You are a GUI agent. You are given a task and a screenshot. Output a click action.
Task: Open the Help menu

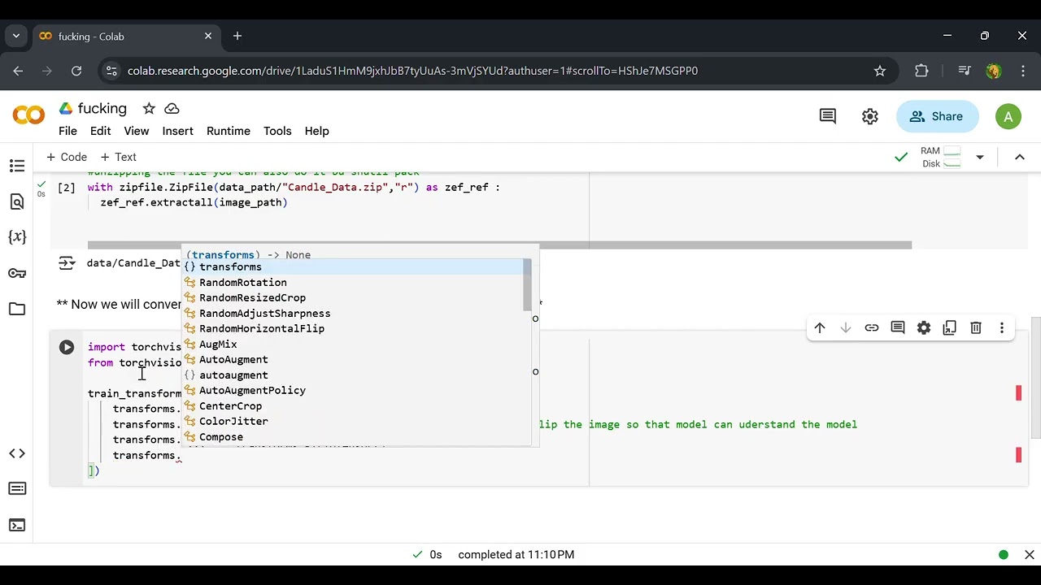coord(316,131)
